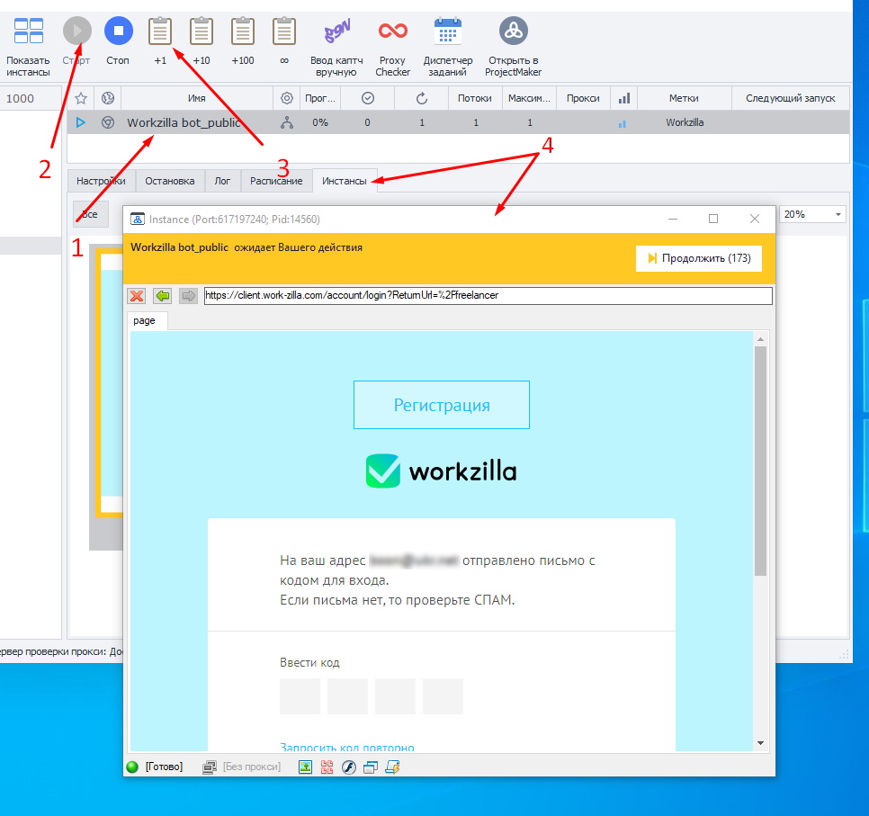Click play icon in Workzilla bot_public row
The width and height of the screenshot is (869, 816).
click(x=80, y=122)
